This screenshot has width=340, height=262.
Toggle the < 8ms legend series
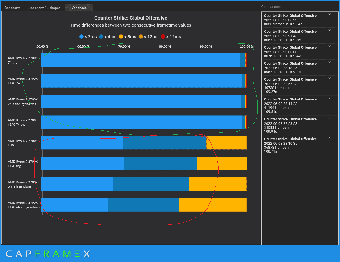128,37
